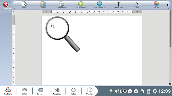Screen dimensions: 172x96
Task: Click the scrollbar up arrow
Action: click(x=170, y=11)
